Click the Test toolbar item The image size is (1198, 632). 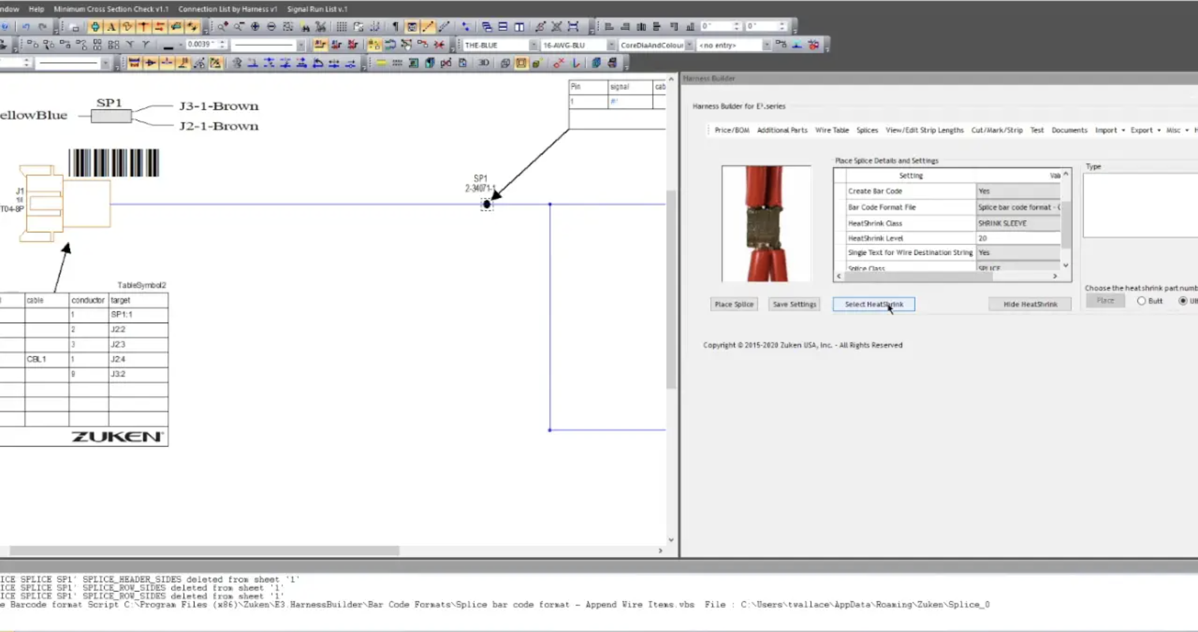1036,130
